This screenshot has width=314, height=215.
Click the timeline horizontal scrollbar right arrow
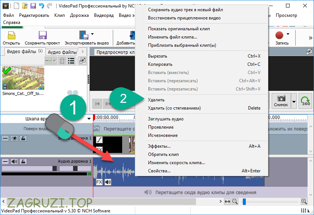[220, 202]
